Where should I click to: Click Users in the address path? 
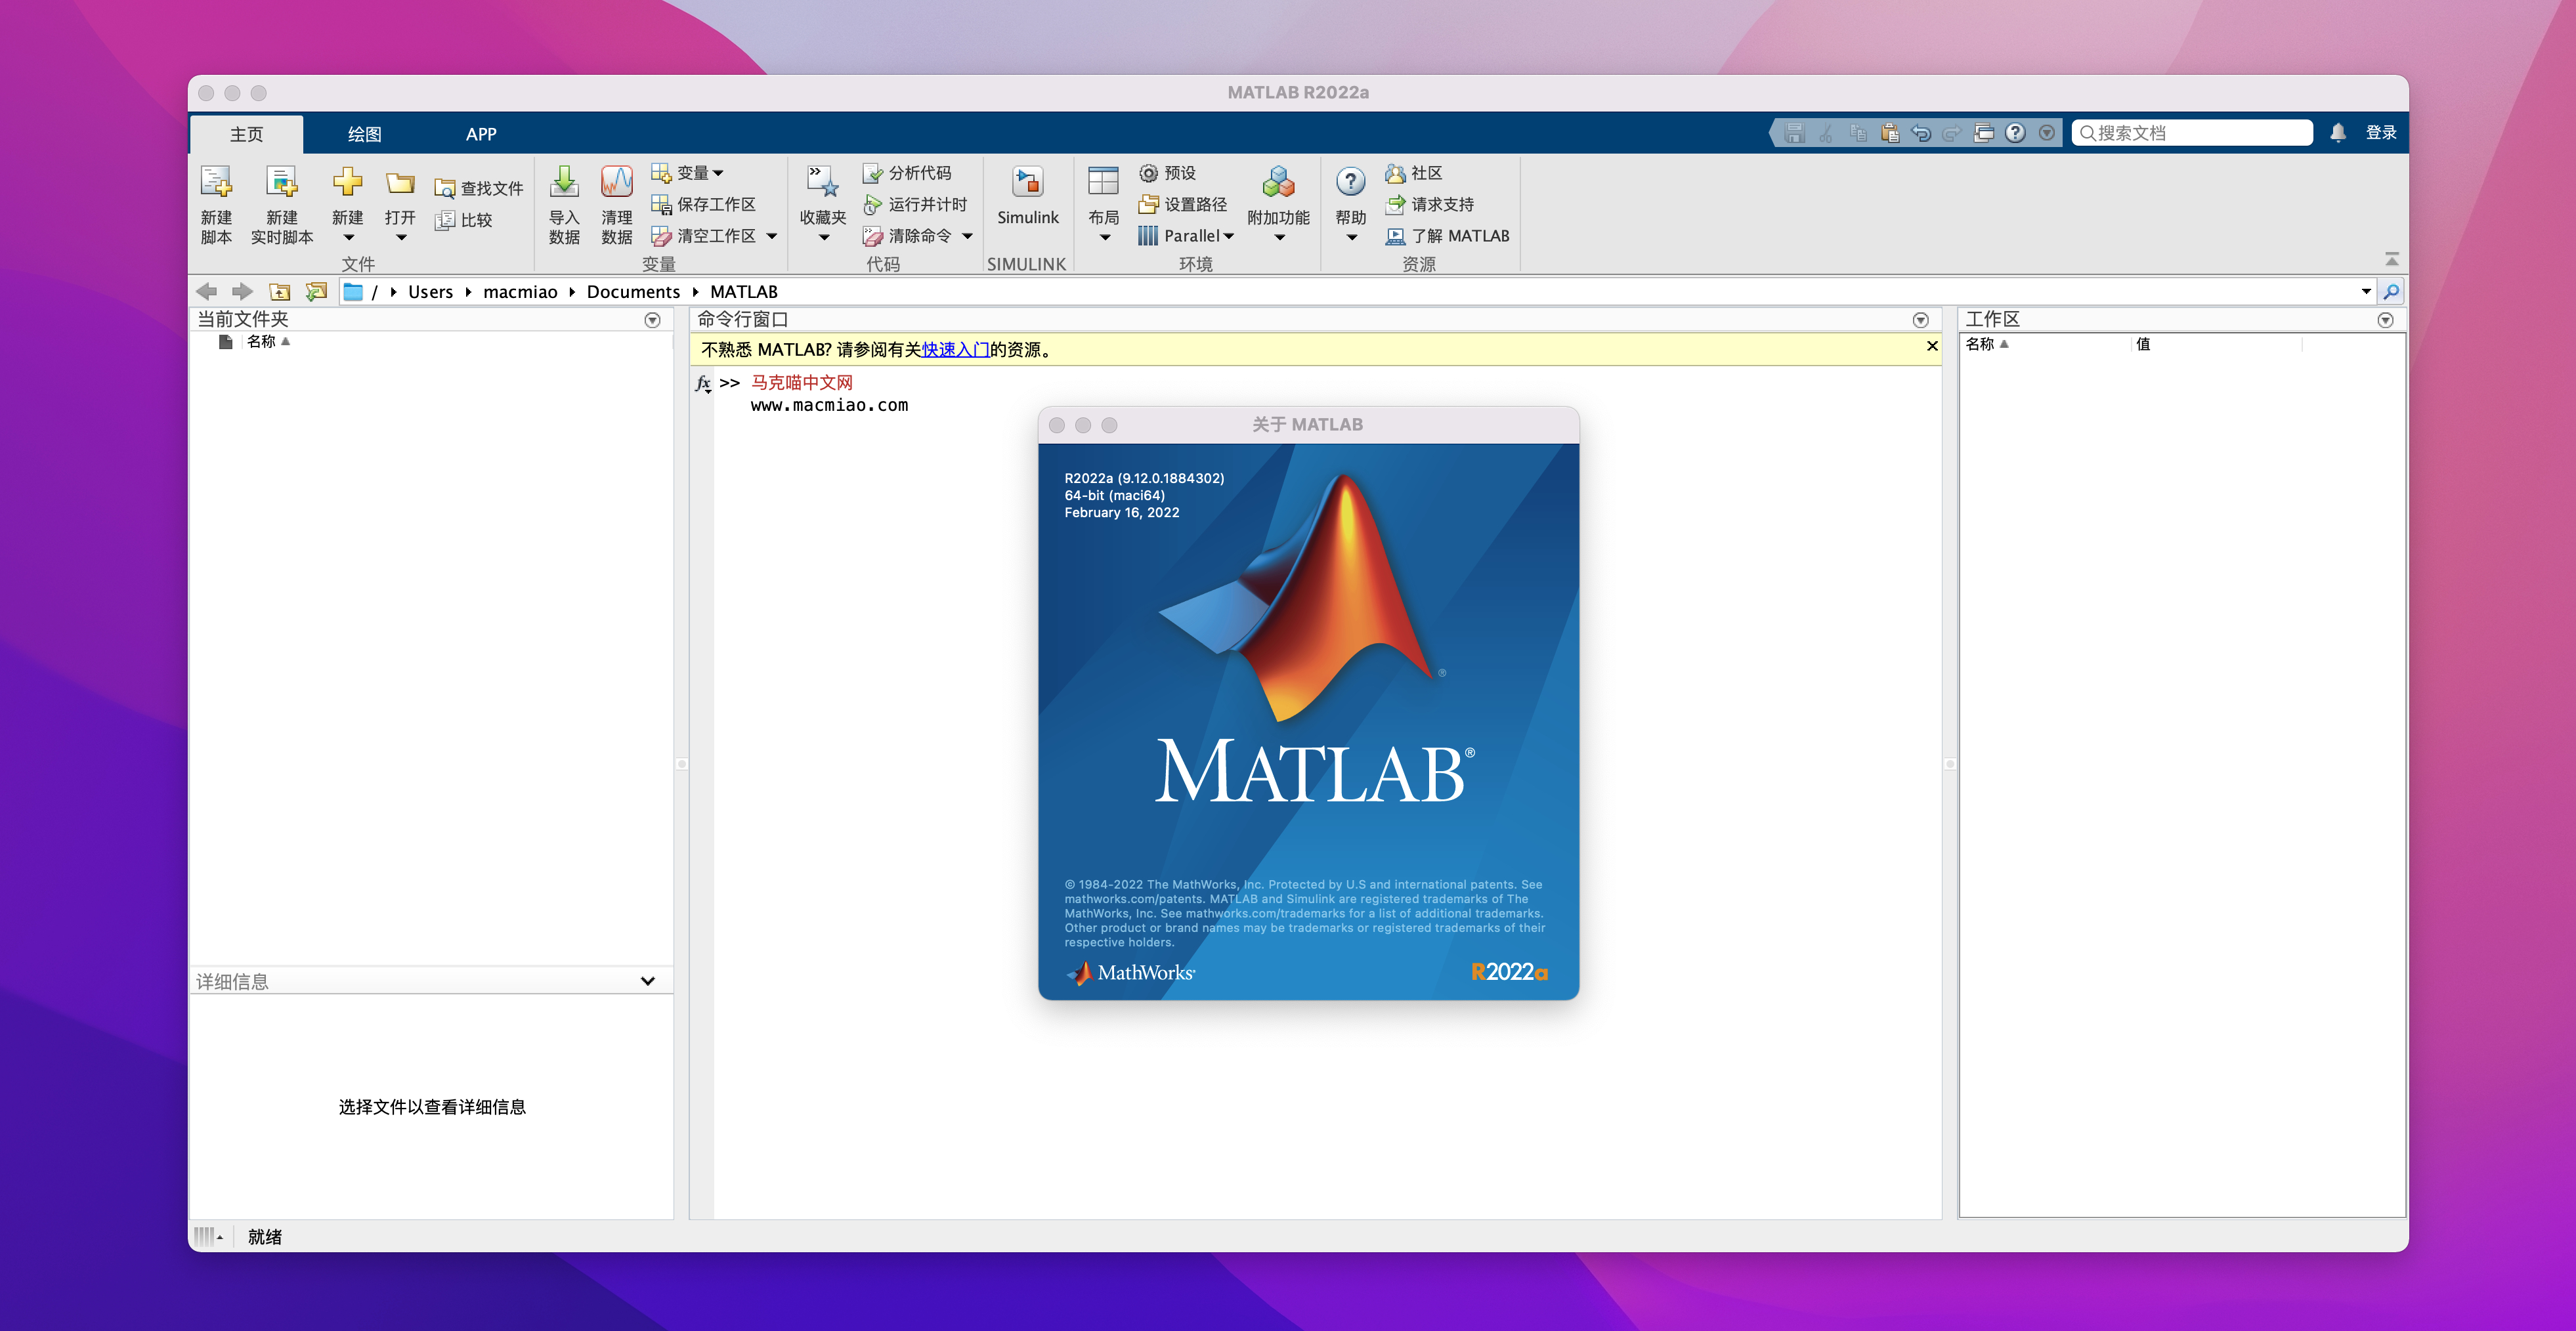pos(430,292)
